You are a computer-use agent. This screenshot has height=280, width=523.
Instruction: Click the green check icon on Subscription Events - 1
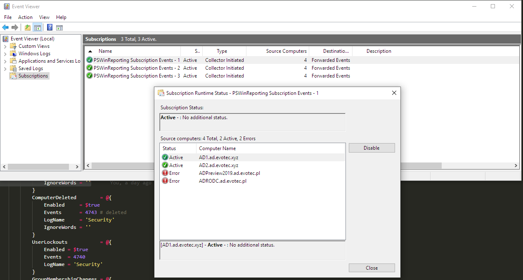90,60
